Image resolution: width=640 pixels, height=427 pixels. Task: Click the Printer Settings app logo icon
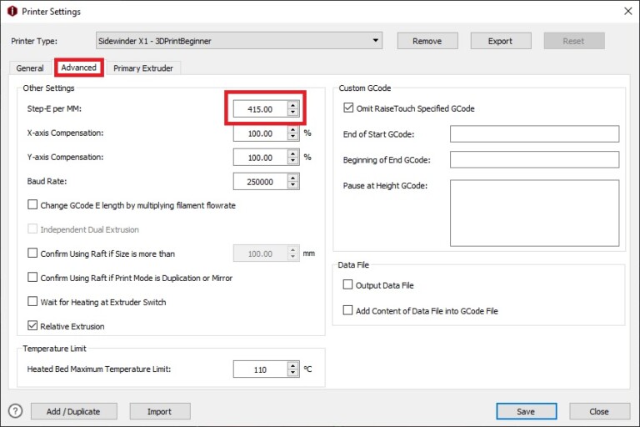pyautogui.click(x=12, y=12)
